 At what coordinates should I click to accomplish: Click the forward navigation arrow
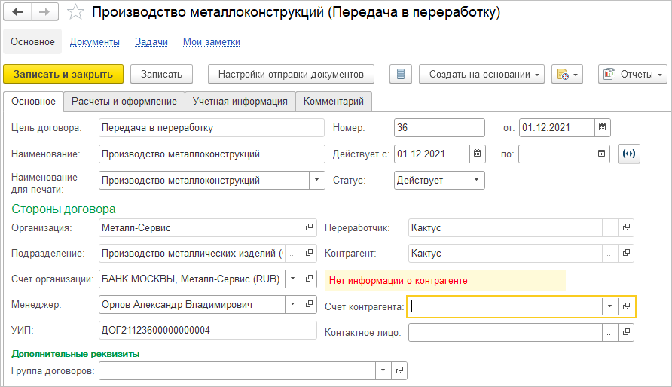tap(44, 13)
